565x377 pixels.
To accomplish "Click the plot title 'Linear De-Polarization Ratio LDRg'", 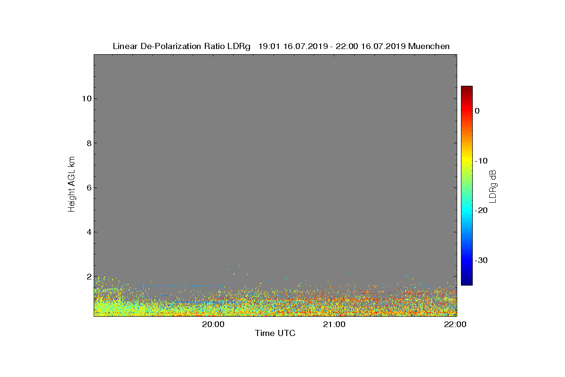I will click(182, 46).
